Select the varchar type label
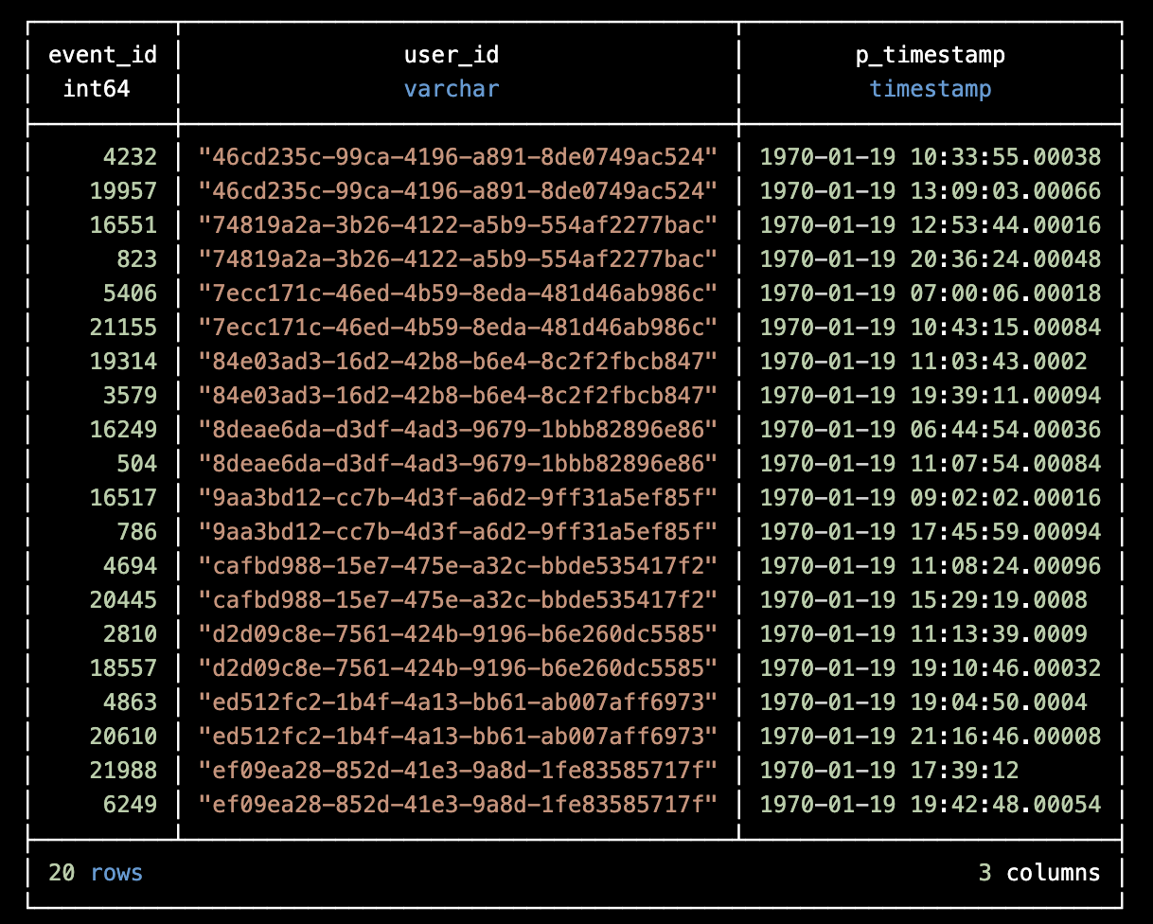The width and height of the screenshot is (1153, 924). pos(452,89)
